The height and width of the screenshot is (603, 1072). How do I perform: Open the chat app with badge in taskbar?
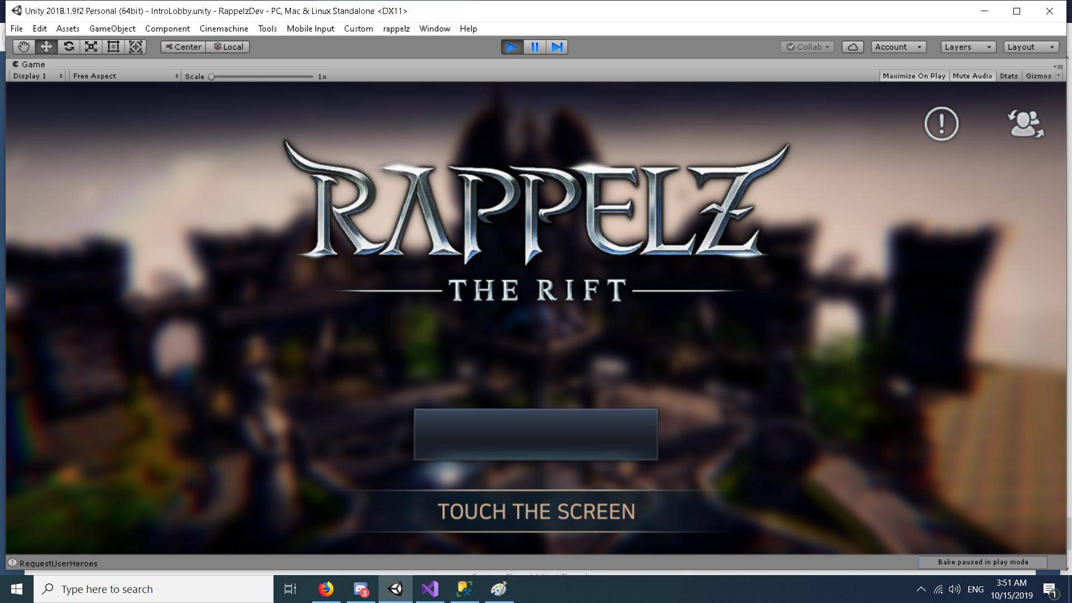pyautogui.click(x=361, y=589)
